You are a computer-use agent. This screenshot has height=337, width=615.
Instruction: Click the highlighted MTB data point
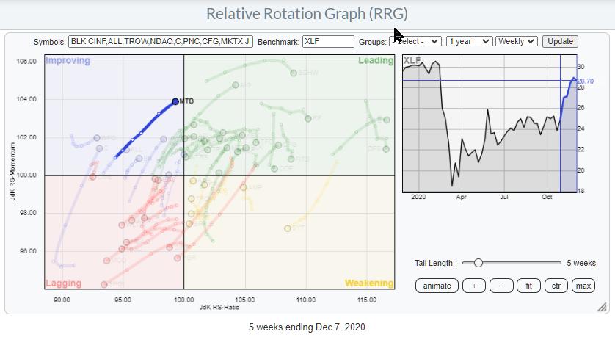tap(175, 101)
